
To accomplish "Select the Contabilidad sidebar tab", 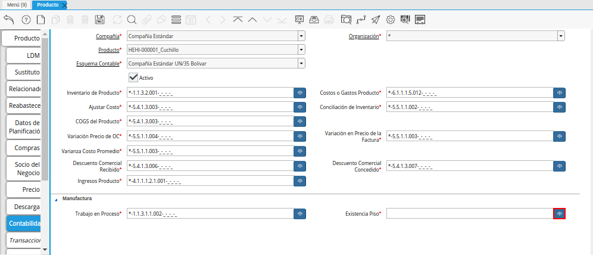I will pos(23,223).
